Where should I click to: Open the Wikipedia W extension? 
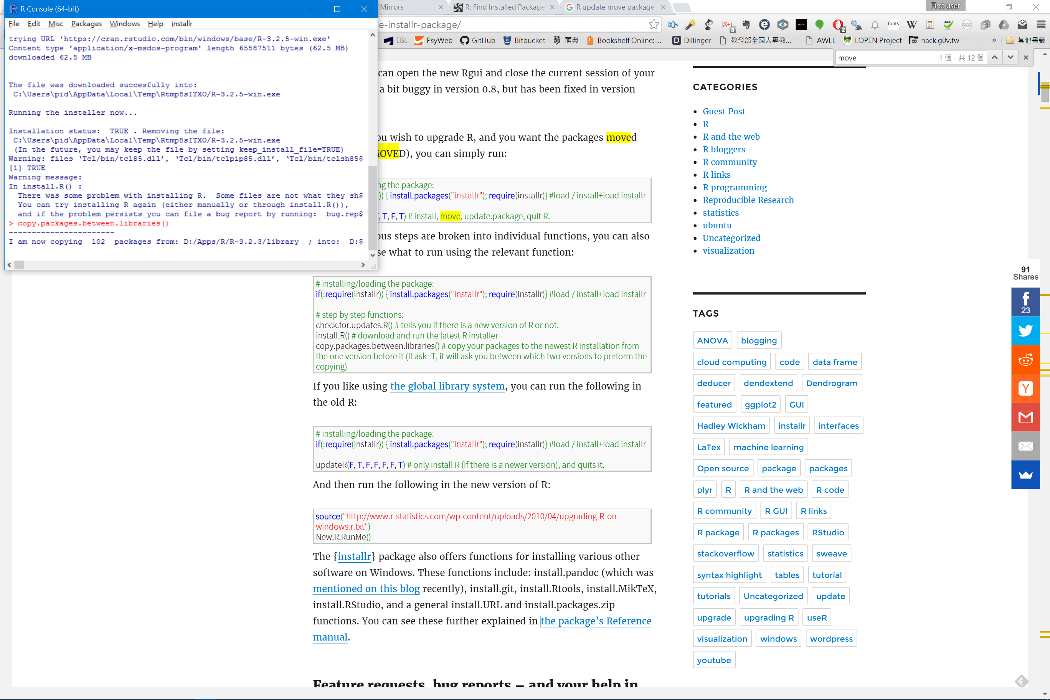pyautogui.click(x=911, y=25)
